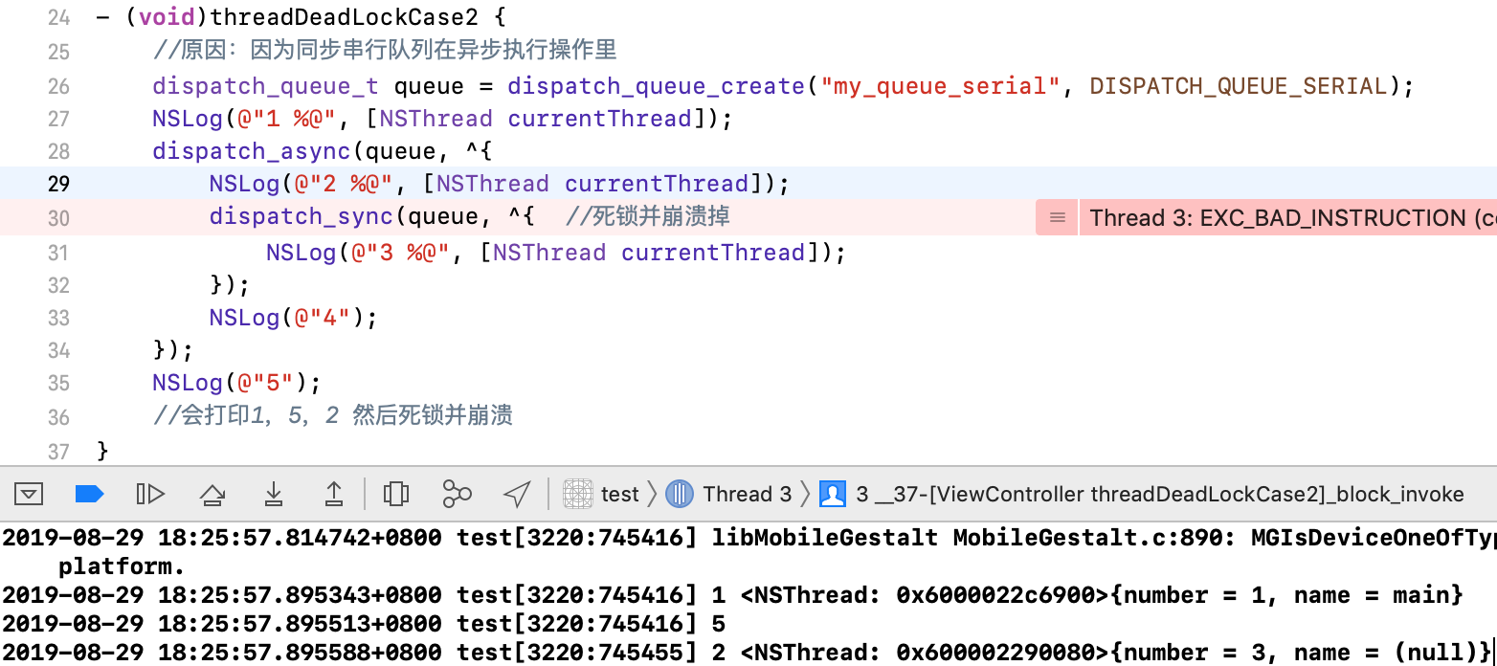Click the "my_queue_serial" string literal

pos(941,86)
